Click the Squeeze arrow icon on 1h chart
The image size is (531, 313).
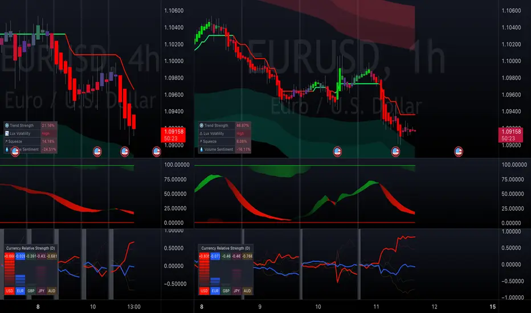pos(201,142)
